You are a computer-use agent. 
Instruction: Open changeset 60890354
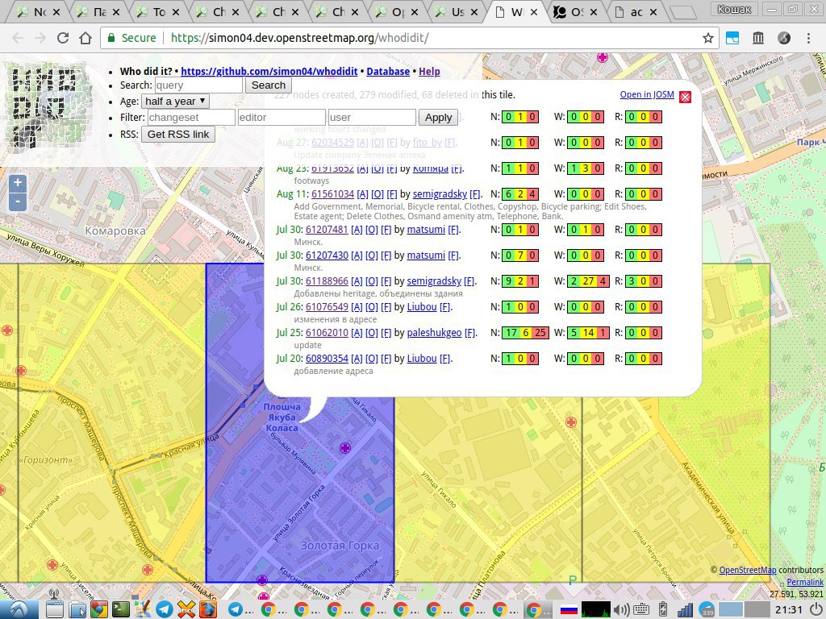(x=327, y=359)
